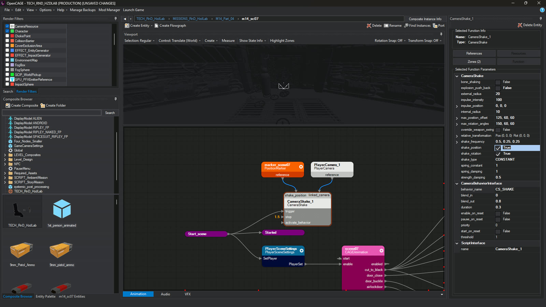
Task: Click the Composite Browser search field
Action: tap(52, 113)
